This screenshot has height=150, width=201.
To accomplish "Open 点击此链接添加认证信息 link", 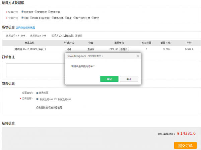I will [49, 108].
